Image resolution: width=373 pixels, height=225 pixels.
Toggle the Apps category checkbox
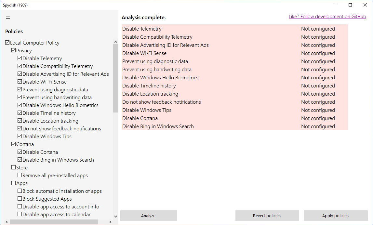(x=14, y=183)
